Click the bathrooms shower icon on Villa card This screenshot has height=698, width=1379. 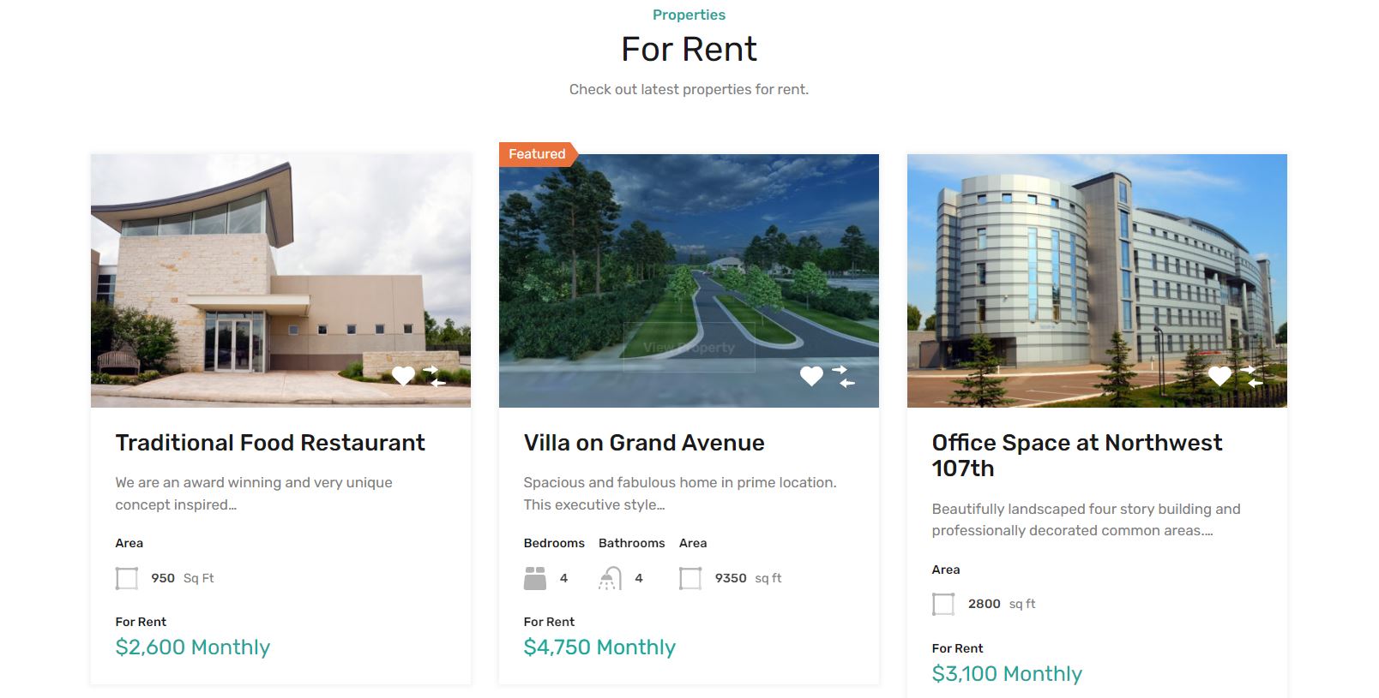[610, 579]
